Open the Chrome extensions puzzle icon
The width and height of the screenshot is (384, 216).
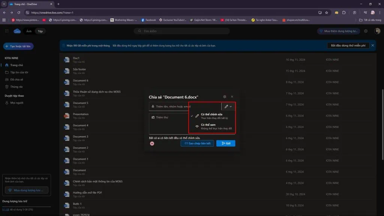point(344,12)
